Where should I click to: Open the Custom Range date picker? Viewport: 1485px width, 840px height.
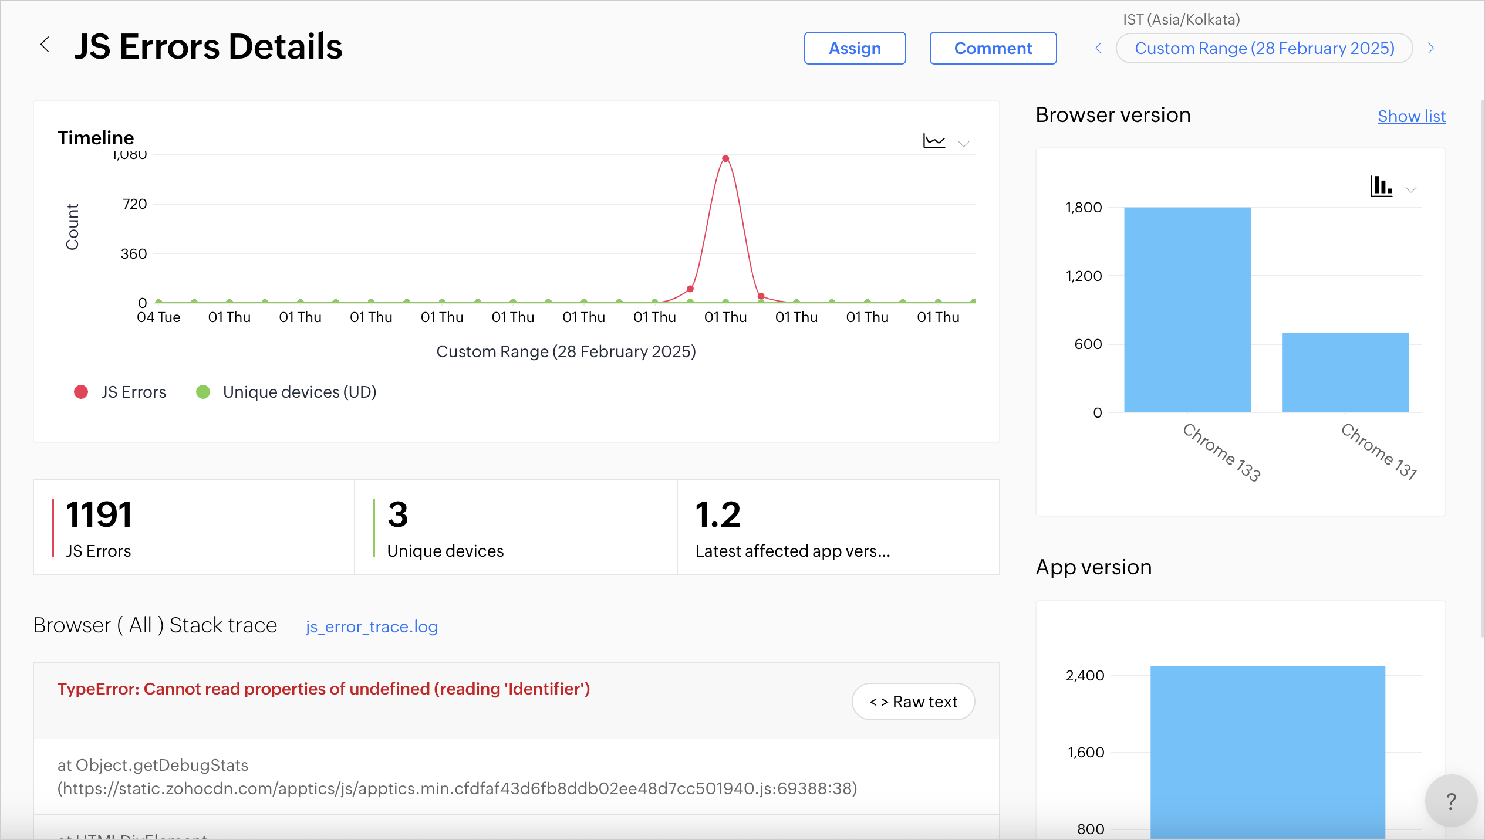(1264, 48)
